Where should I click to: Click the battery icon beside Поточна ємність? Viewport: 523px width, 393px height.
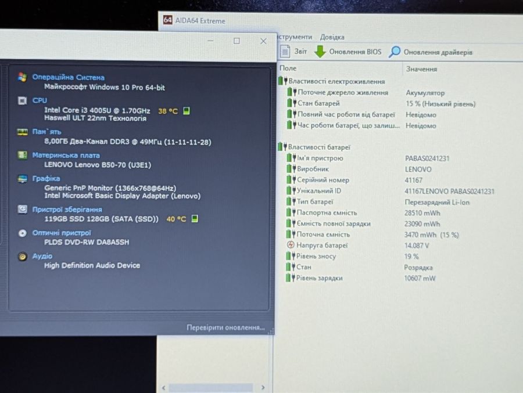[x=291, y=235]
